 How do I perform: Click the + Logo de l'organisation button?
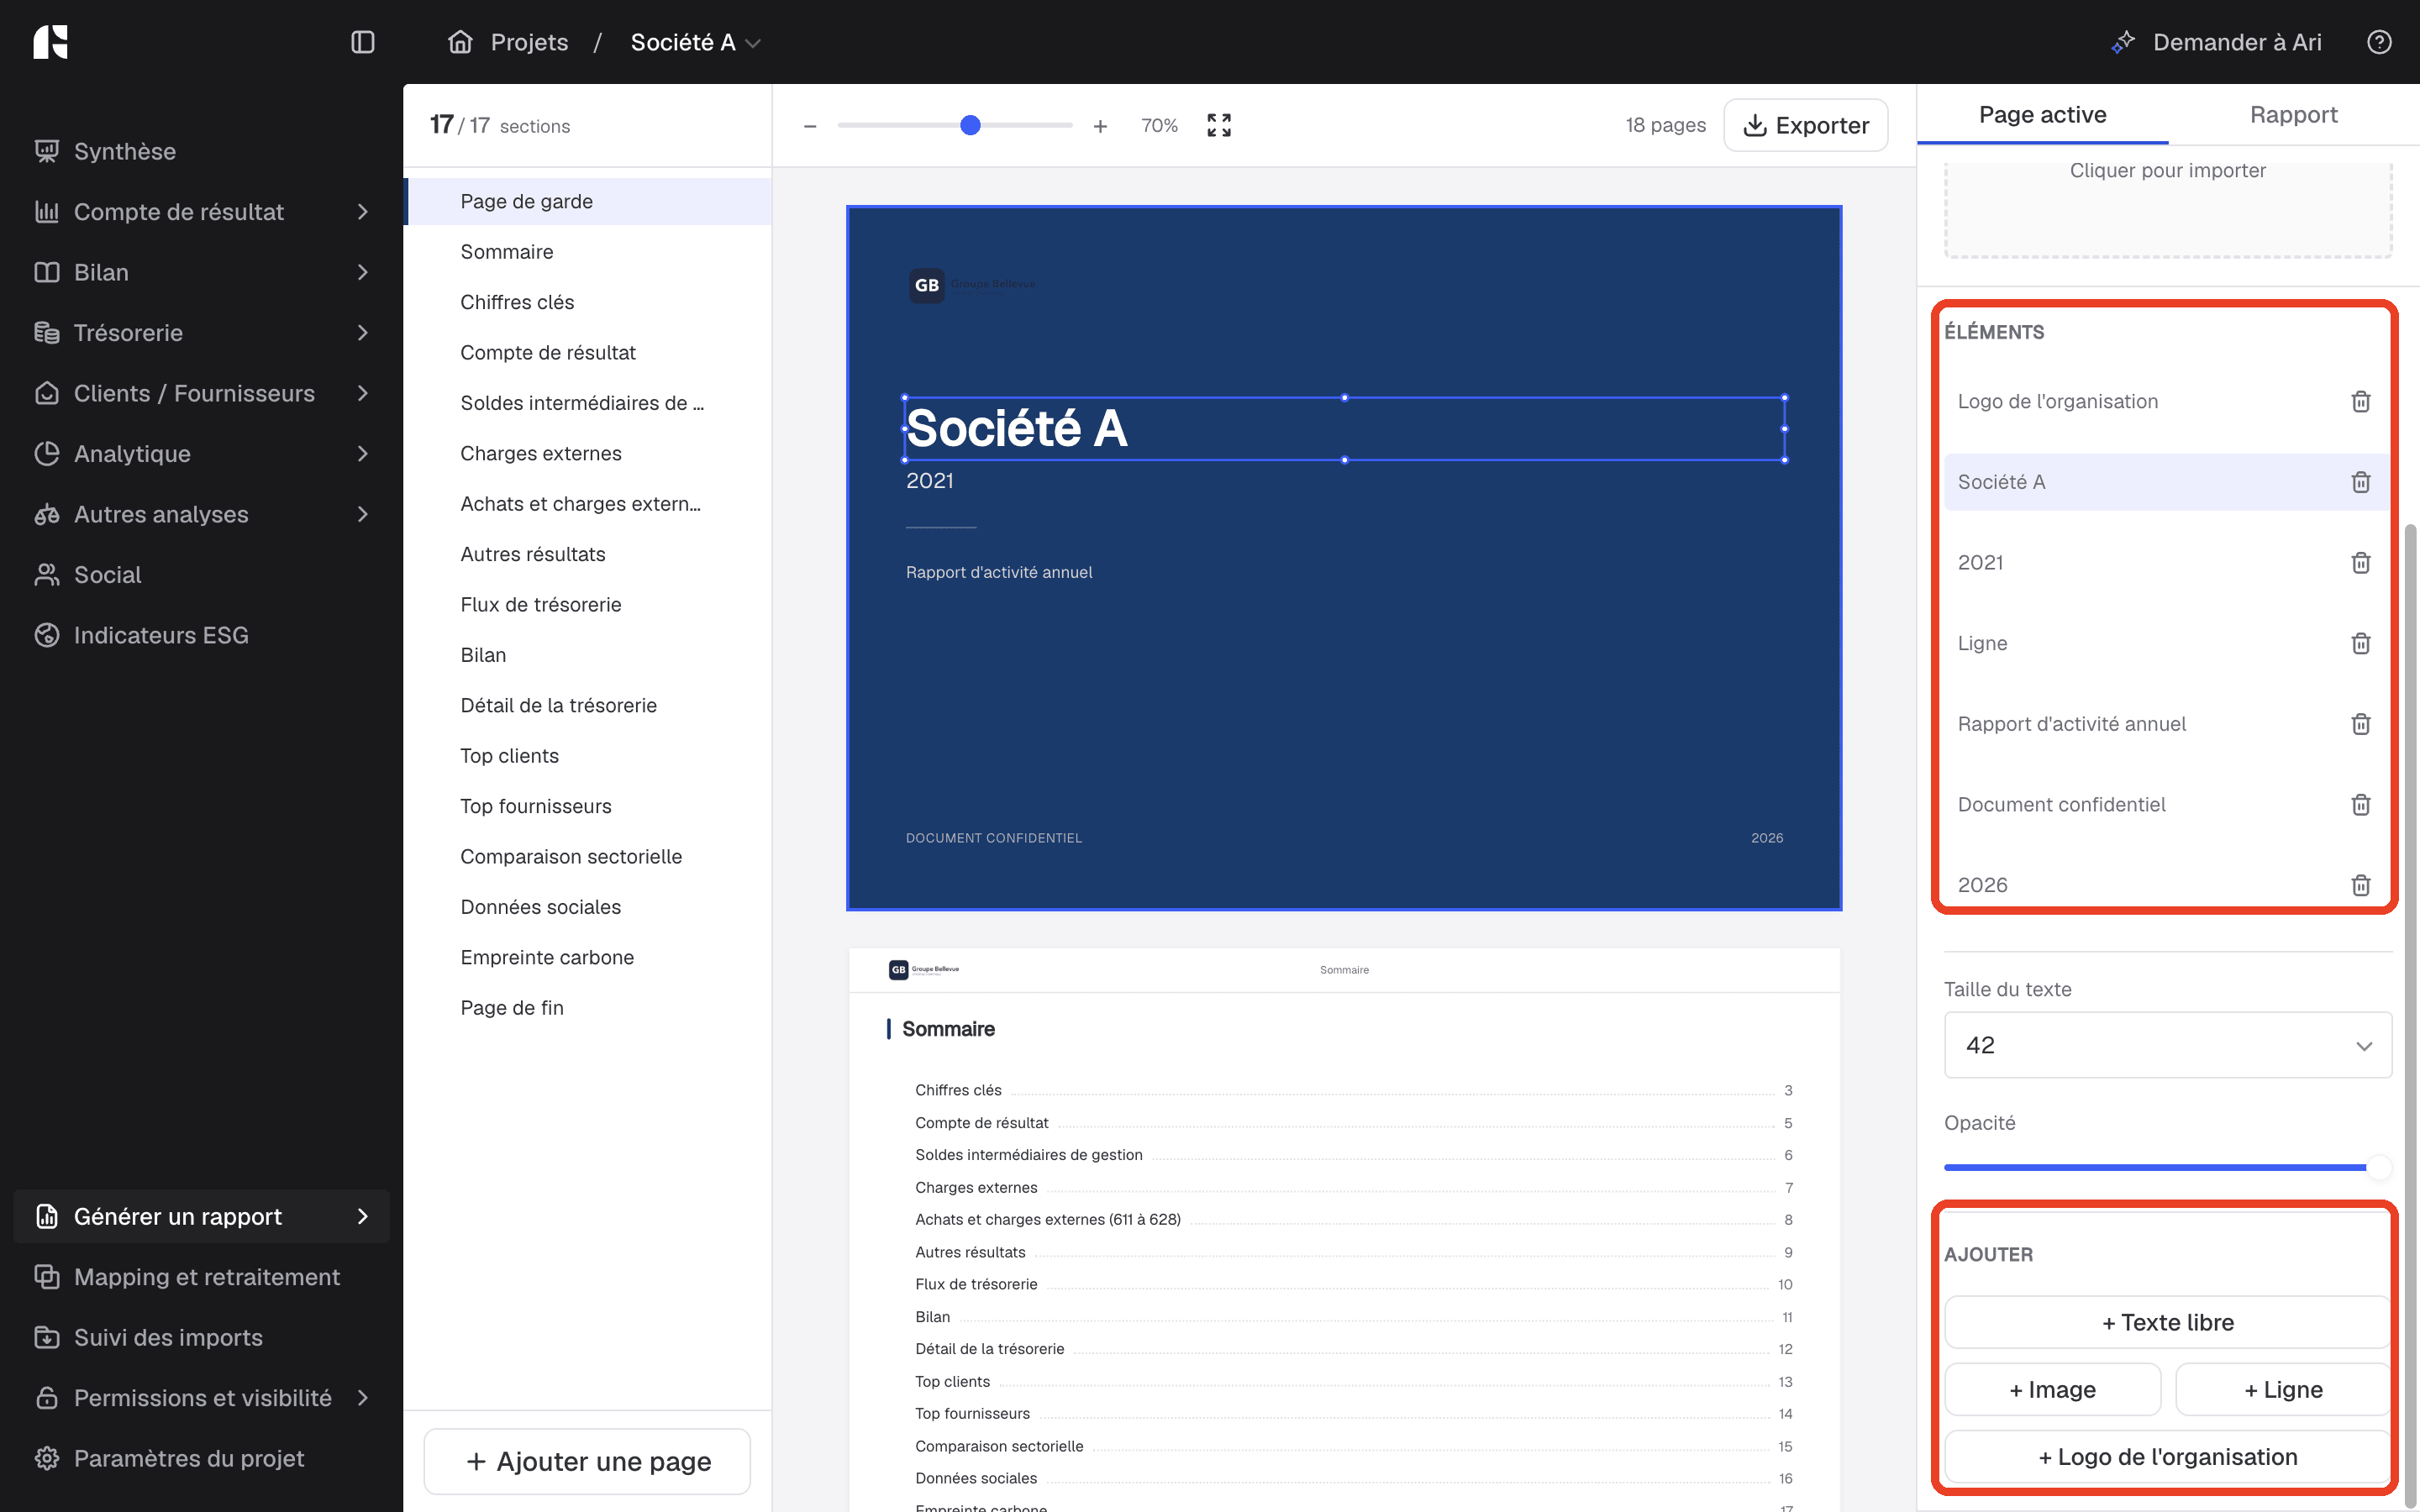click(x=2167, y=1457)
